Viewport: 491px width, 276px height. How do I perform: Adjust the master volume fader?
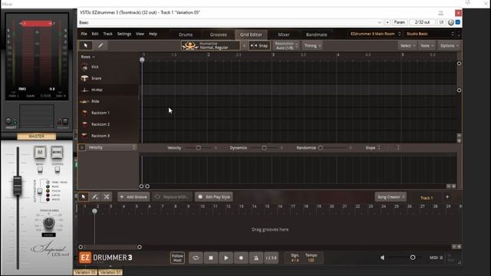[x=17, y=185]
